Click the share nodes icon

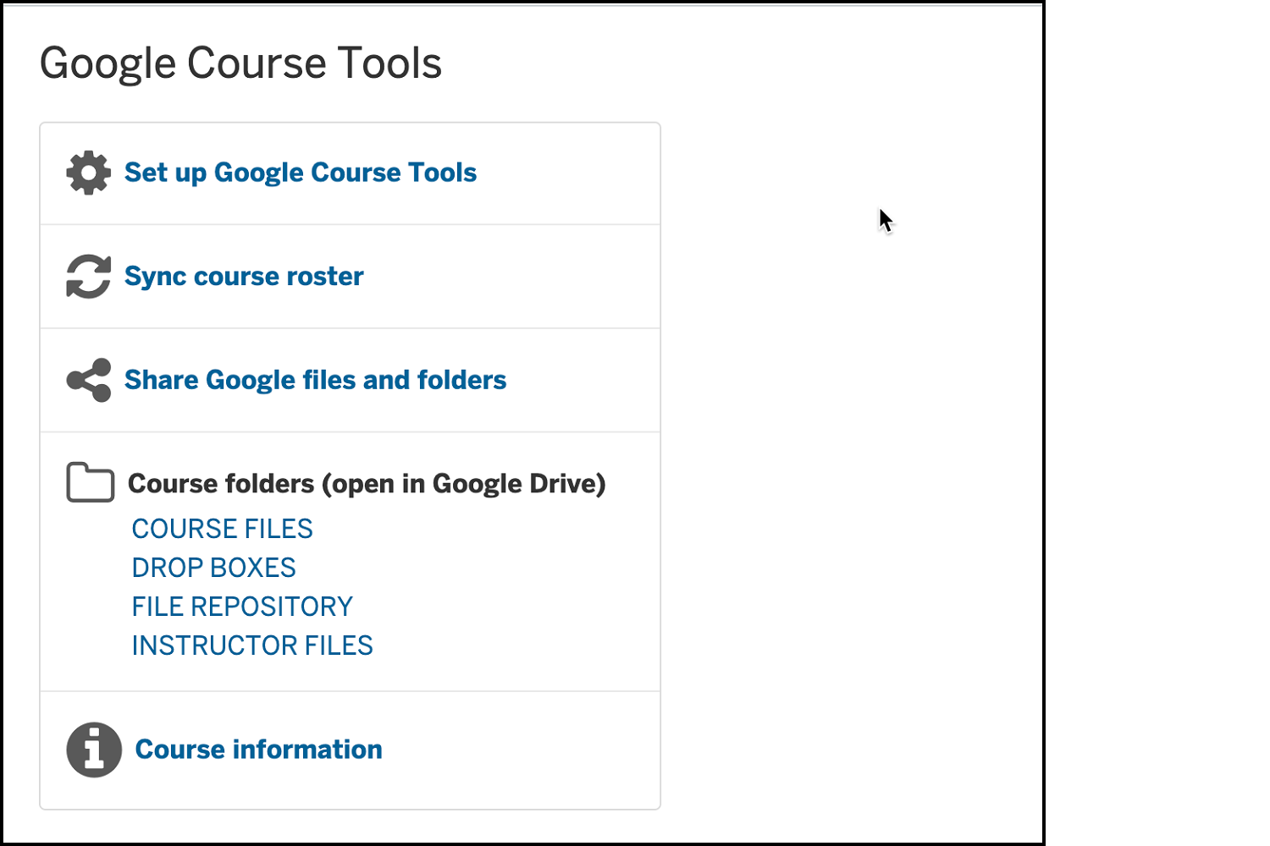click(x=89, y=380)
